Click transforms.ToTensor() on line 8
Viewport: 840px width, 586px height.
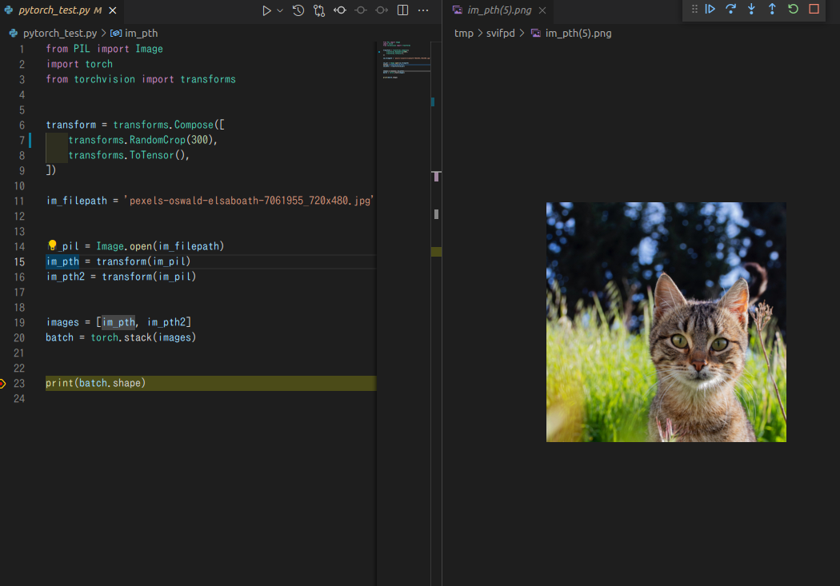tap(127, 155)
